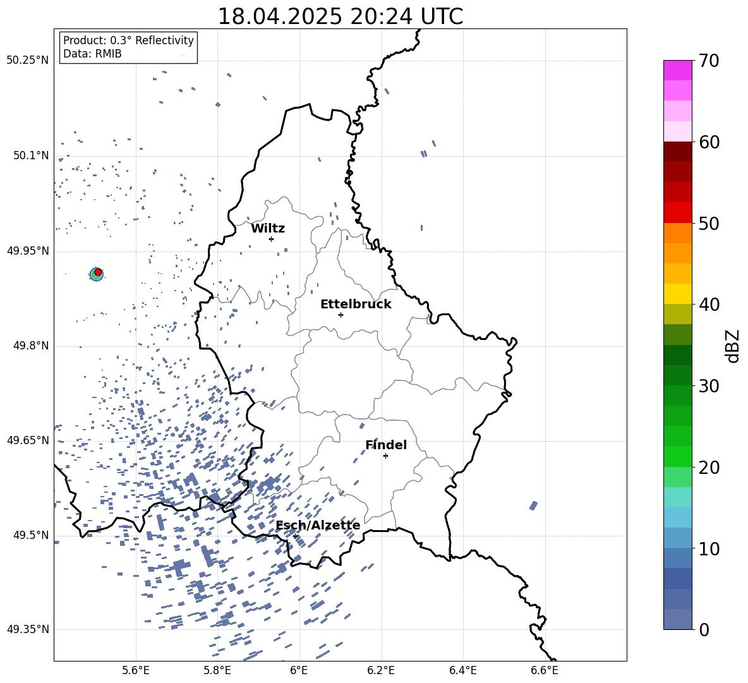Click the 6.4°E longitude label
This screenshot has height=683, width=748.
(462, 670)
